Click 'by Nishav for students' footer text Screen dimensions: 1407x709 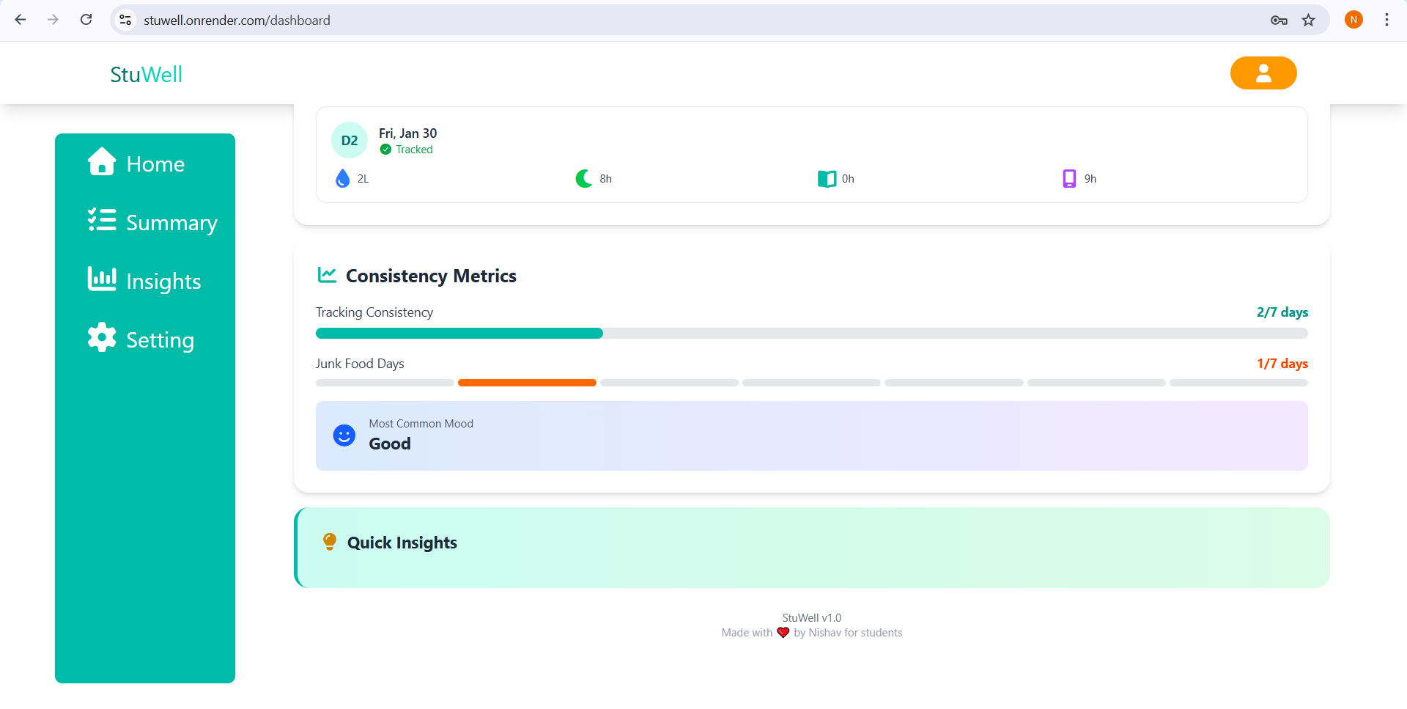[848, 633]
